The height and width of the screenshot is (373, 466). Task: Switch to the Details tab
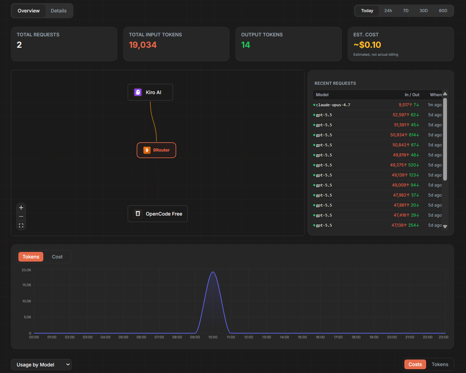coord(59,11)
